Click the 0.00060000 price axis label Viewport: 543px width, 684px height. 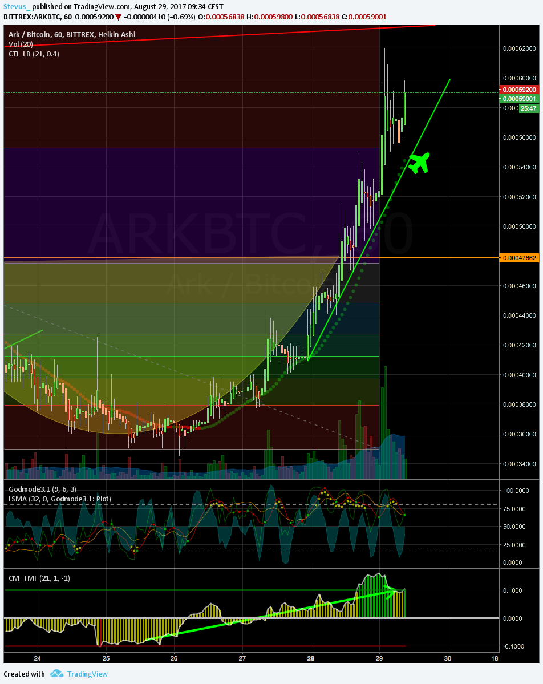[x=520, y=78]
